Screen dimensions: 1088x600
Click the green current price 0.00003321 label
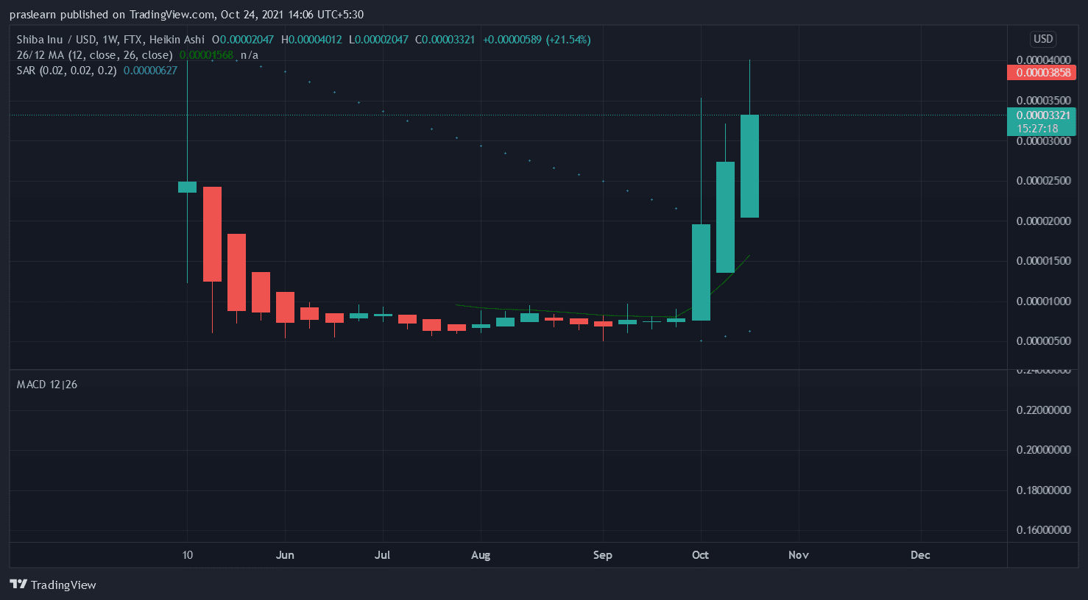[1042, 116]
